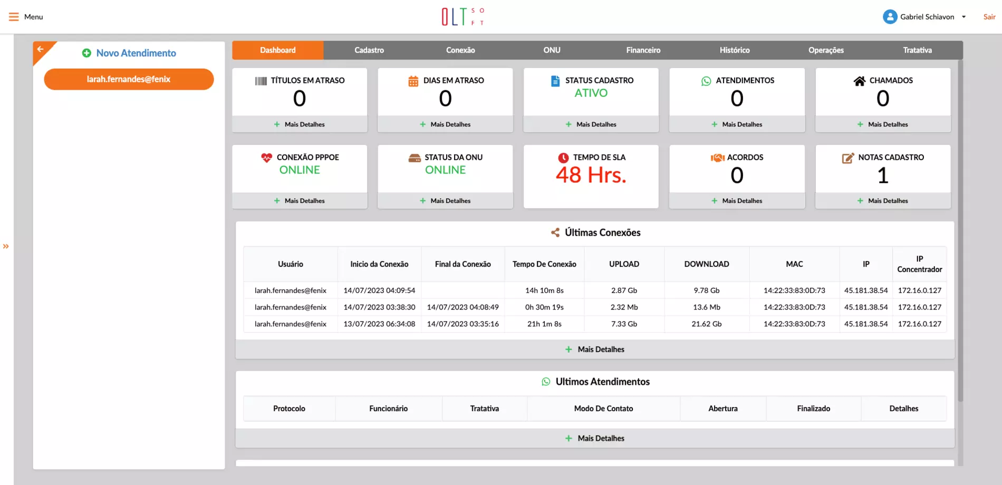Click the Finalizado column header
Viewport: 1002px width, 485px height.
[x=813, y=409]
